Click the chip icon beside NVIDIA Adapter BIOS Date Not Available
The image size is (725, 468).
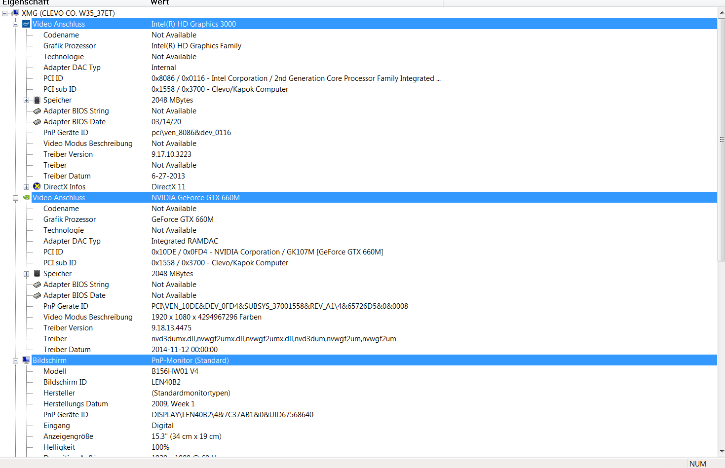[37, 295]
